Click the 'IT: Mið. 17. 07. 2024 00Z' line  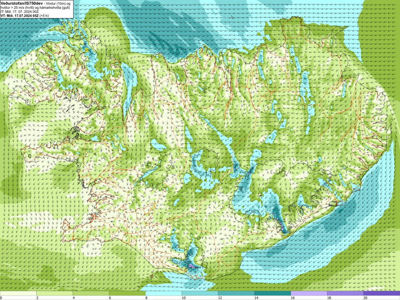(20, 11)
